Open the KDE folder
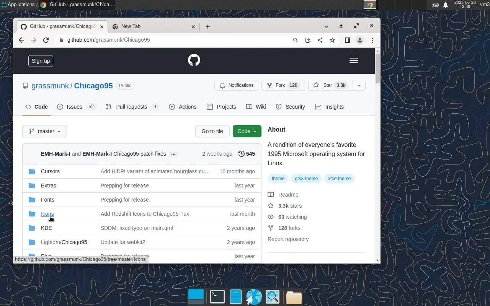The height and width of the screenshot is (306, 490). pyautogui.click(x=46, y=228)
